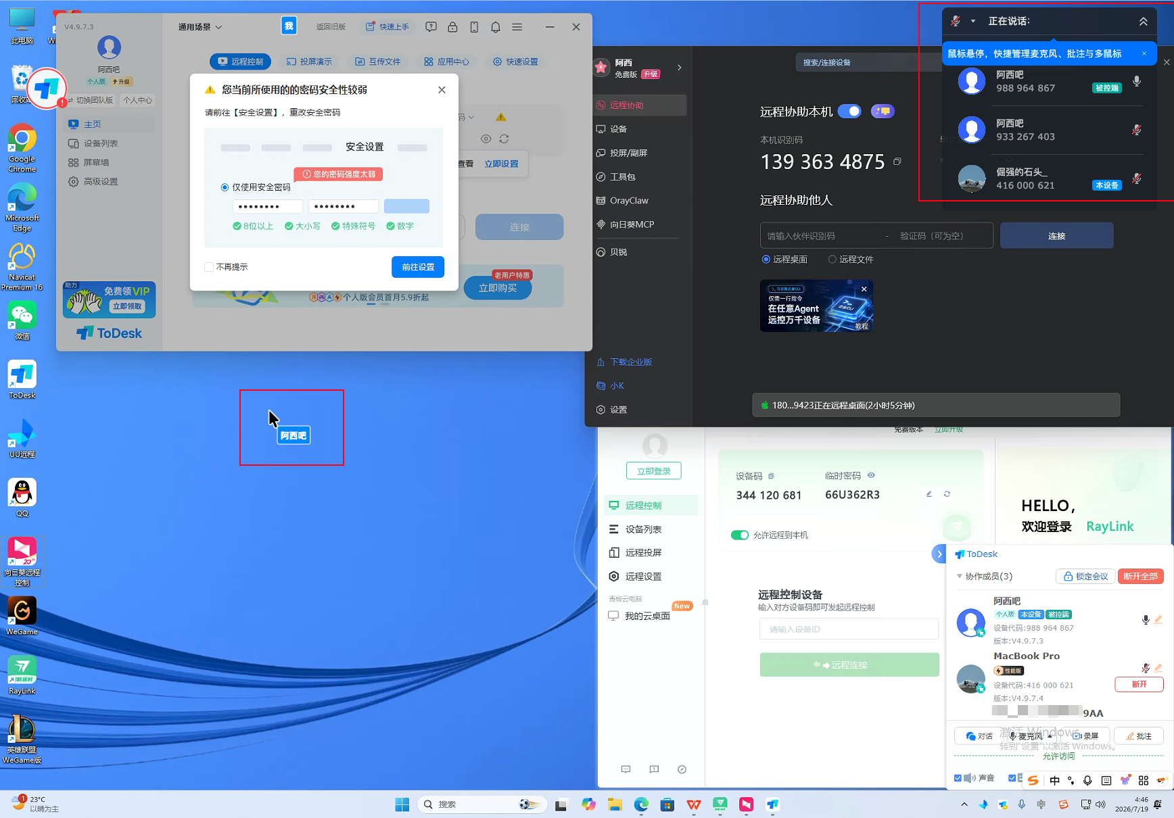The height and width of the screenshot is (818, 1174).
Task: Click 立即登录 in RayLink
Action: coord(654,471)
